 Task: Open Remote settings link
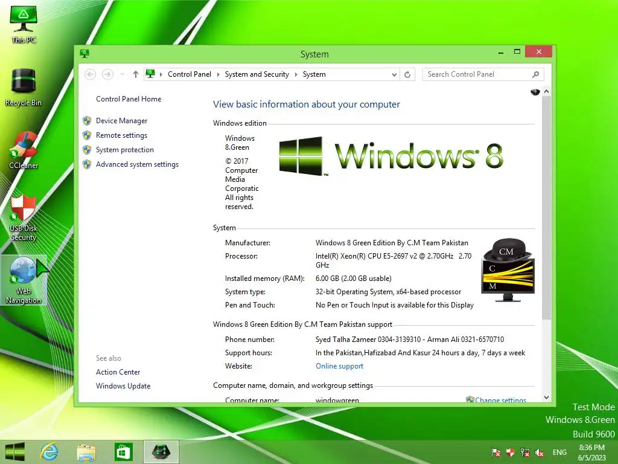pos(121,135)
